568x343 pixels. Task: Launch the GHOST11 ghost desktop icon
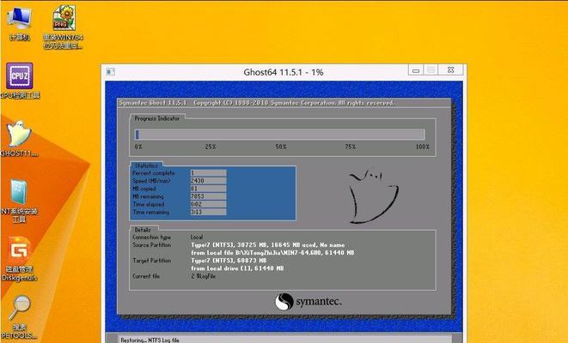pyautogui.click(x=20, y=138)
